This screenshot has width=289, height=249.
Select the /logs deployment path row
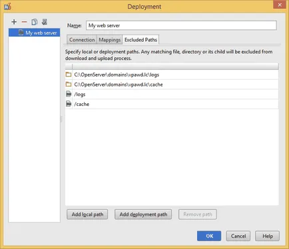(172, 94)
